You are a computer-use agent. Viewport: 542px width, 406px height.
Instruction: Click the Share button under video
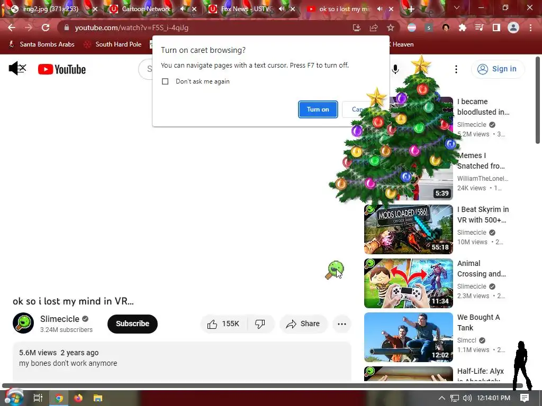[x=303, y=324]
